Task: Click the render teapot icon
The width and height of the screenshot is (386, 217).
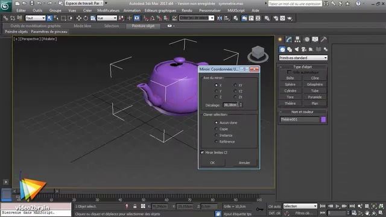Action: tap(289, 18)
